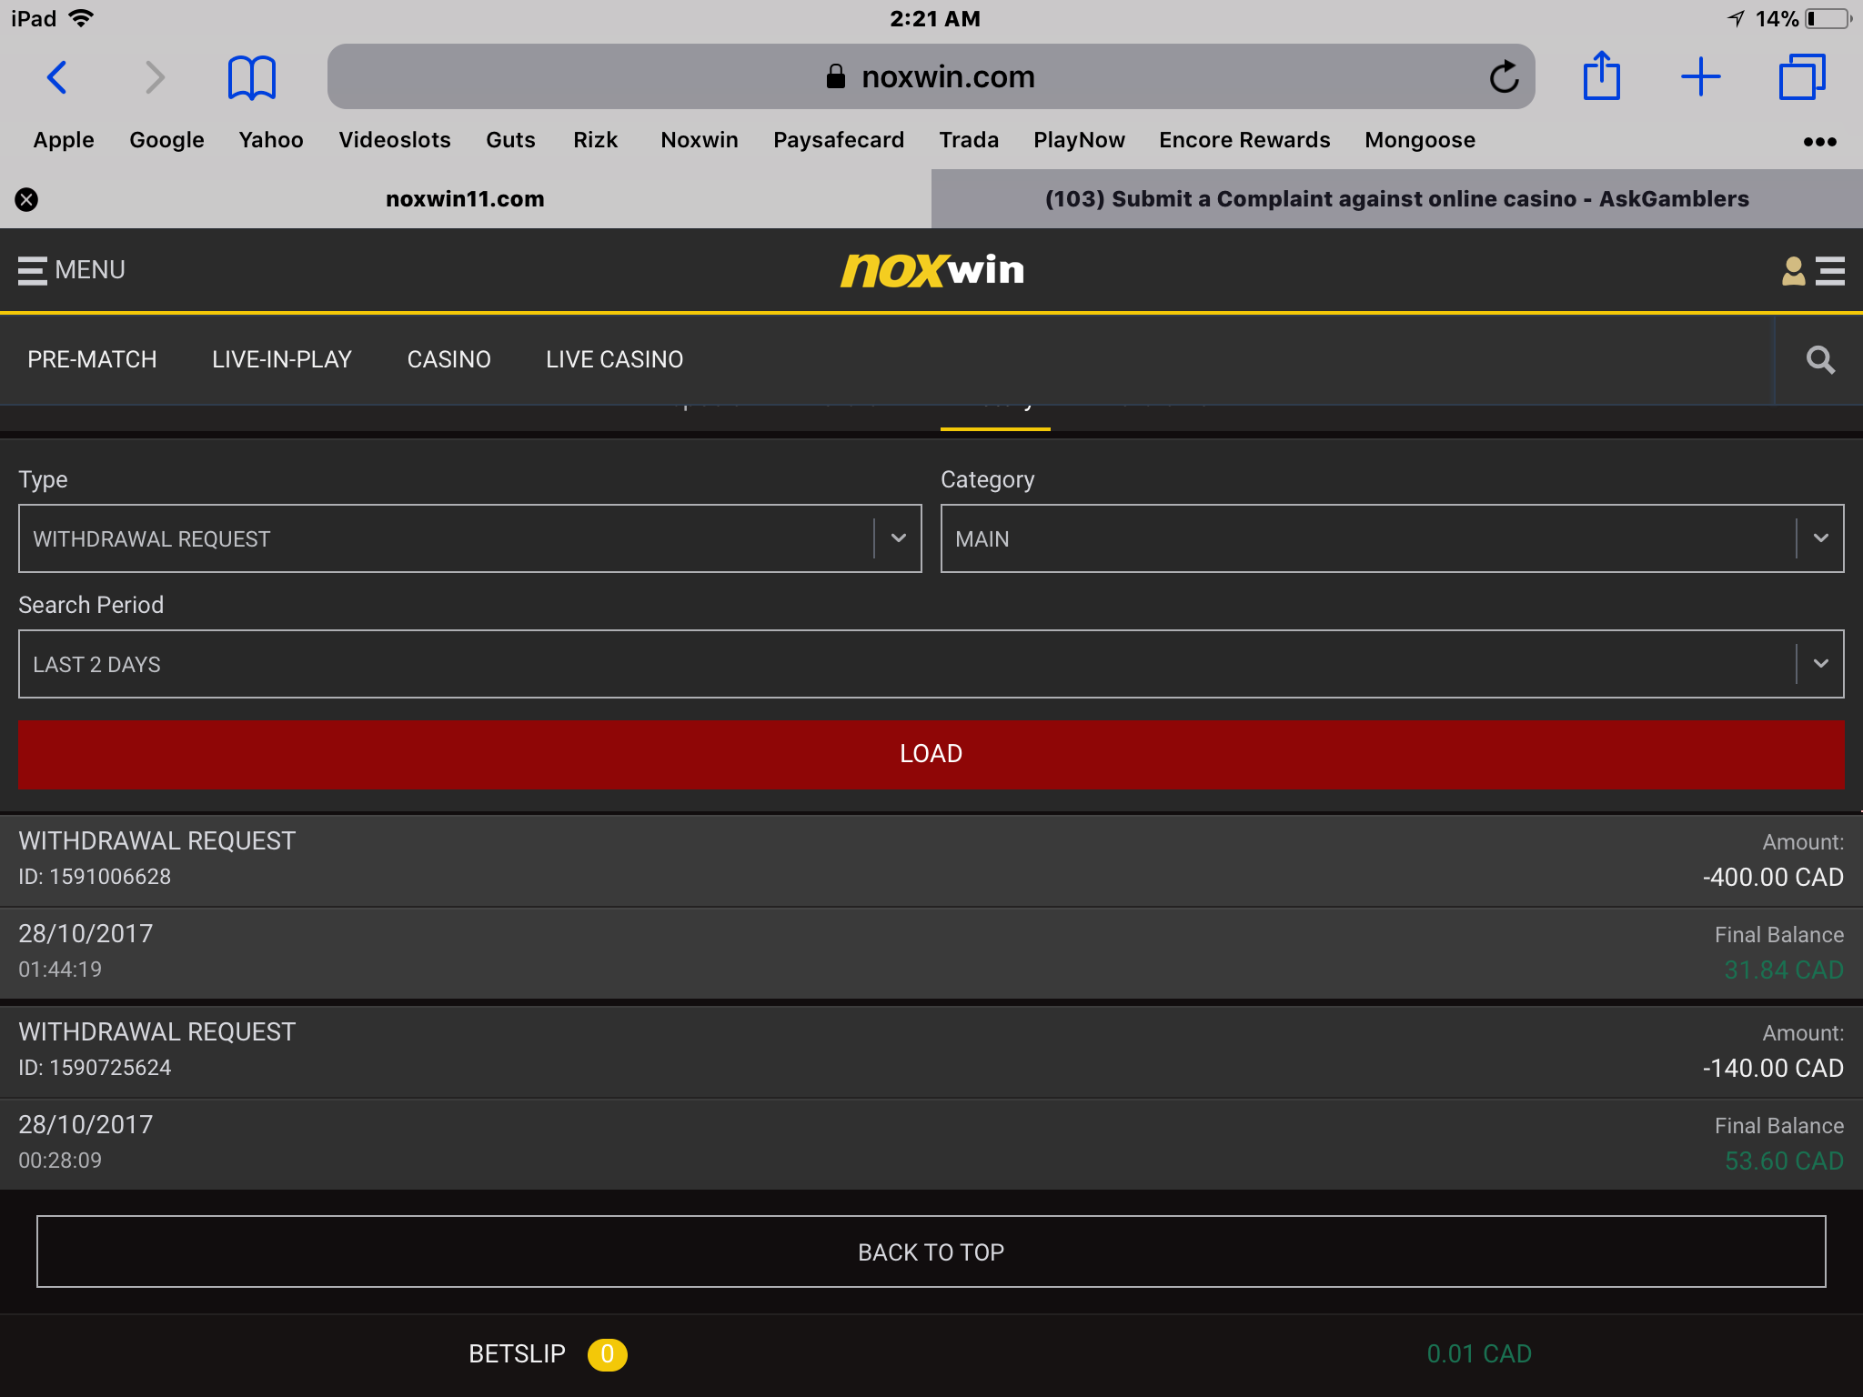Tap the Safari back arrow

[x=57, y=77]
